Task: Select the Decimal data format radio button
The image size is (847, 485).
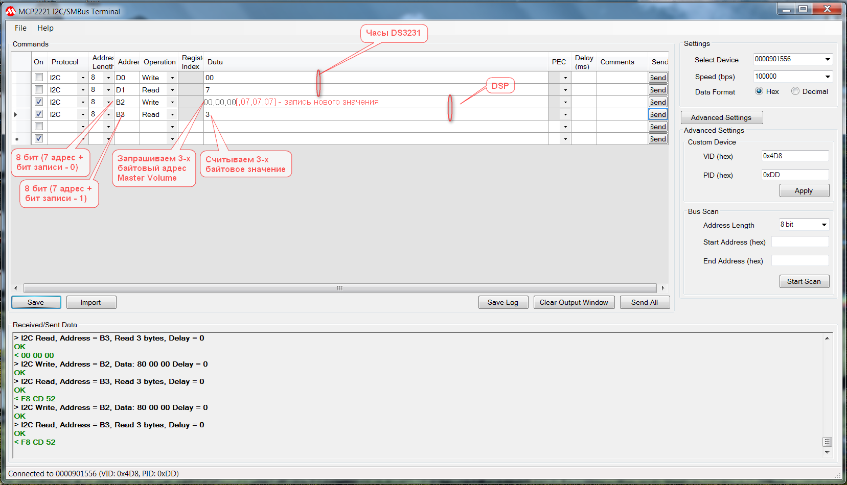Action: (795, 91)
